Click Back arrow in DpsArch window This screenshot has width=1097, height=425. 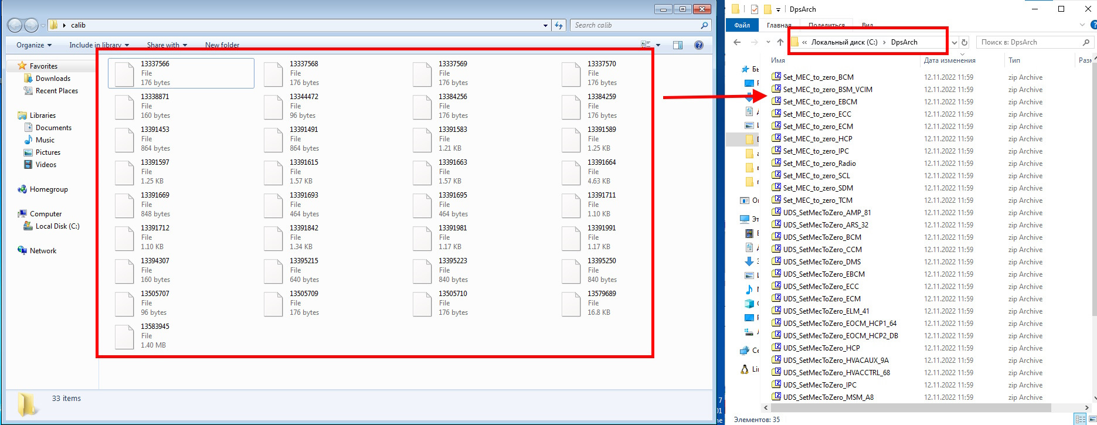[x=738, y=42]
